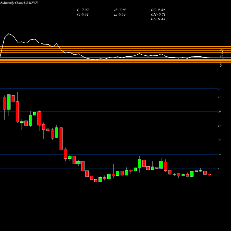Click the 'OH: 0.71' reading

pyautogui.click(x=158, y=15)
